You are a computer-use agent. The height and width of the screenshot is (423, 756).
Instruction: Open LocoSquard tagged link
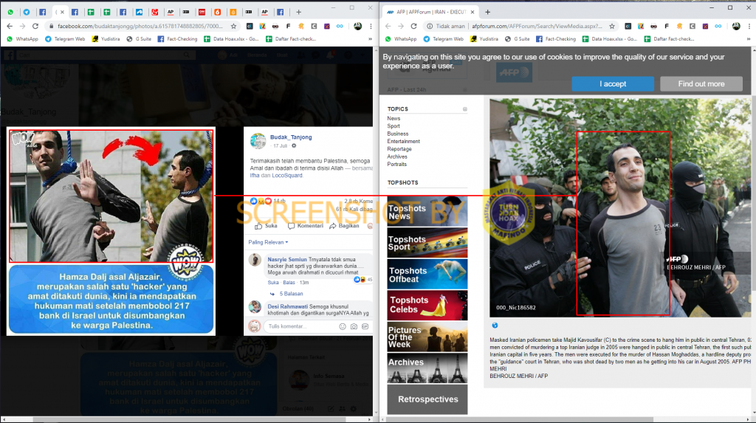coord(287,175)
